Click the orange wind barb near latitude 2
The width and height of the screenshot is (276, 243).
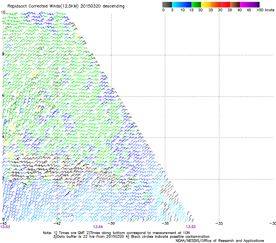point(48,176)
